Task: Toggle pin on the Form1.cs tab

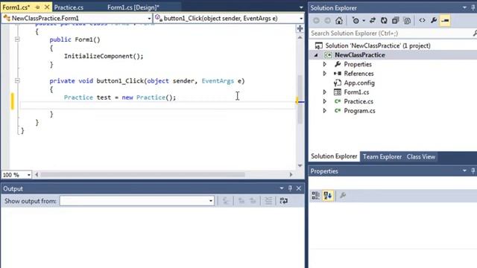Action: tap(38, 7)
